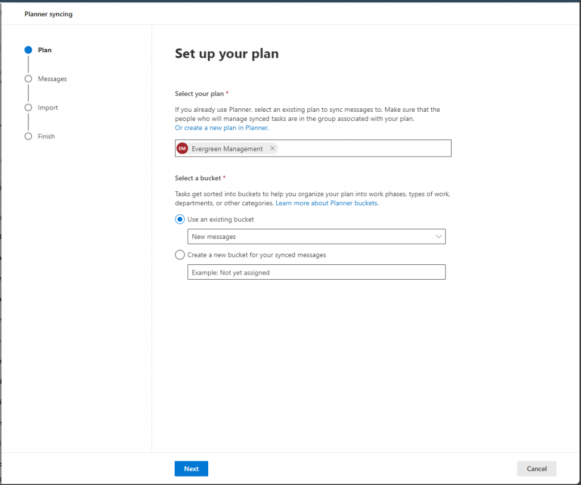Click the Messages step circle indicator
Screen dimensions: 581x485
pos(28,79)
